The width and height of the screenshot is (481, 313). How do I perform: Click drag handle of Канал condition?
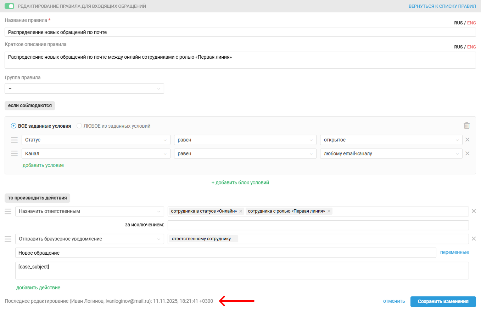pos(14,153)
